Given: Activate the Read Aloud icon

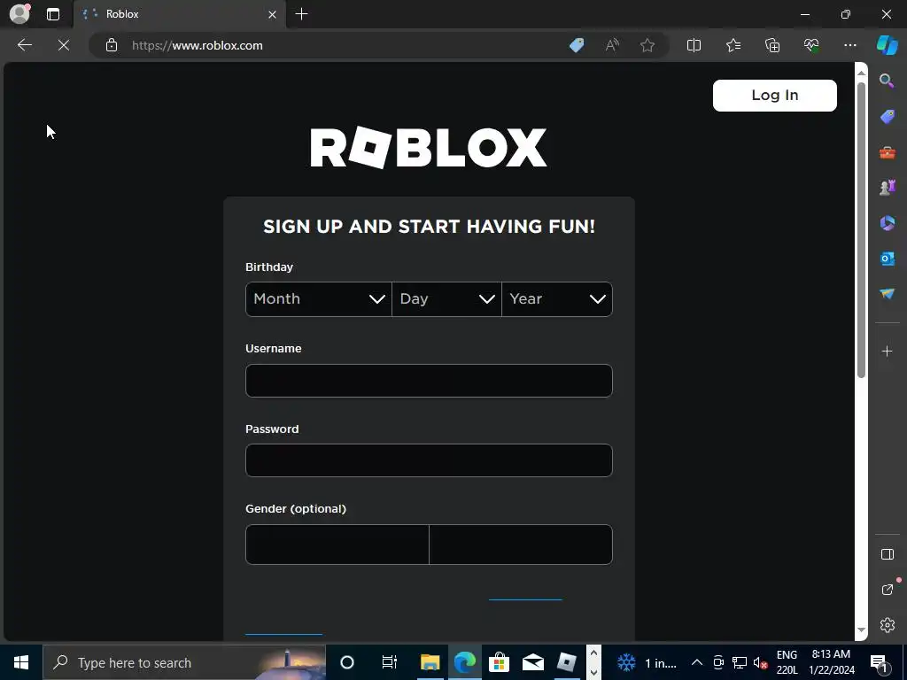Looking at the screenshot, I should point(612,45).
